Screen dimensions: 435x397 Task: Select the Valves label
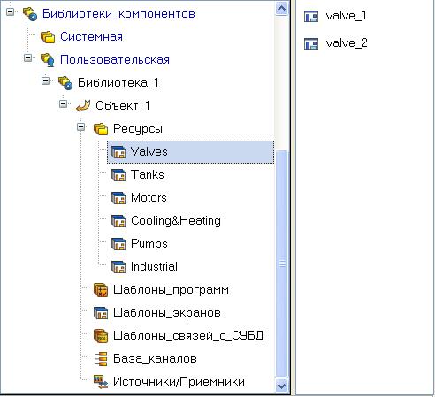pos(149,152)
